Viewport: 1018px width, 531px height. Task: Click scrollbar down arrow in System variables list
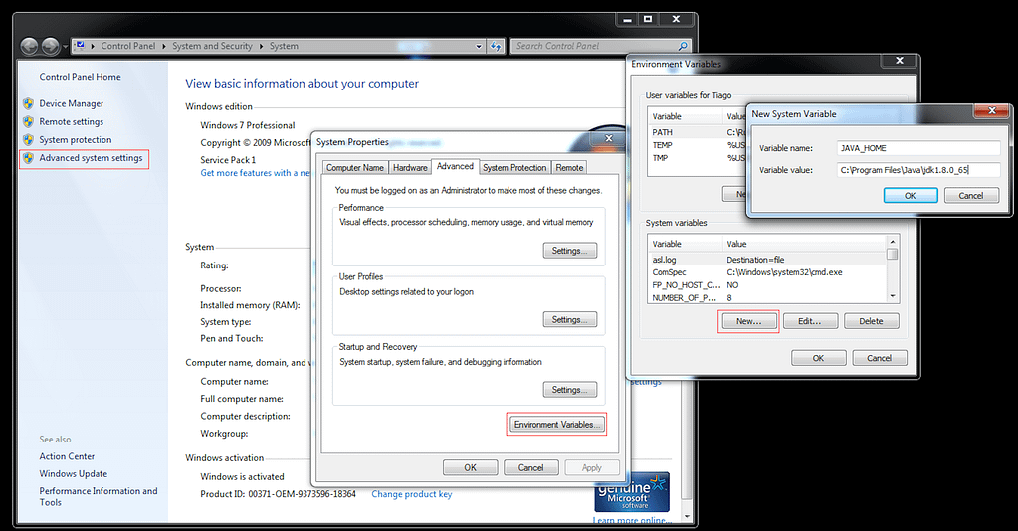[893, 296]
